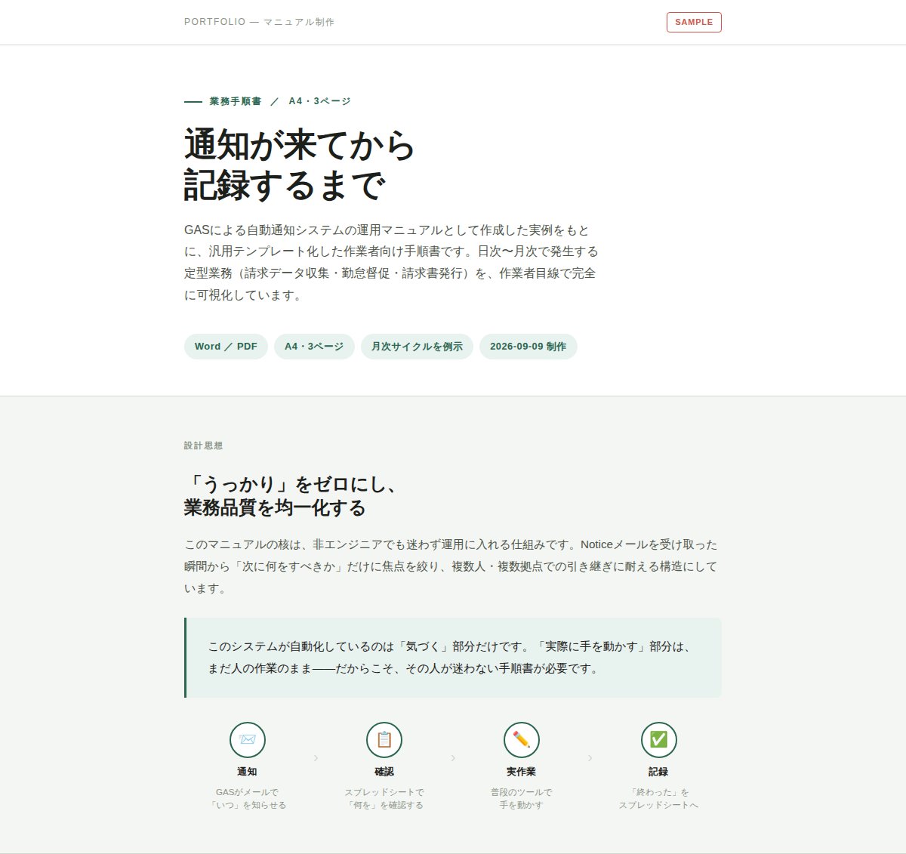906x854 pixels.
Task: Click the pencil icon above 実作業
Action: 522,739
